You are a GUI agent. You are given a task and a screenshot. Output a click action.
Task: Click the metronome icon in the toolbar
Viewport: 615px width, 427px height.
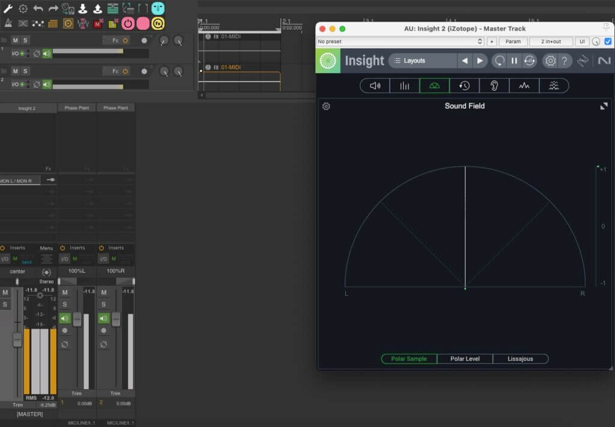coord(8,23)
